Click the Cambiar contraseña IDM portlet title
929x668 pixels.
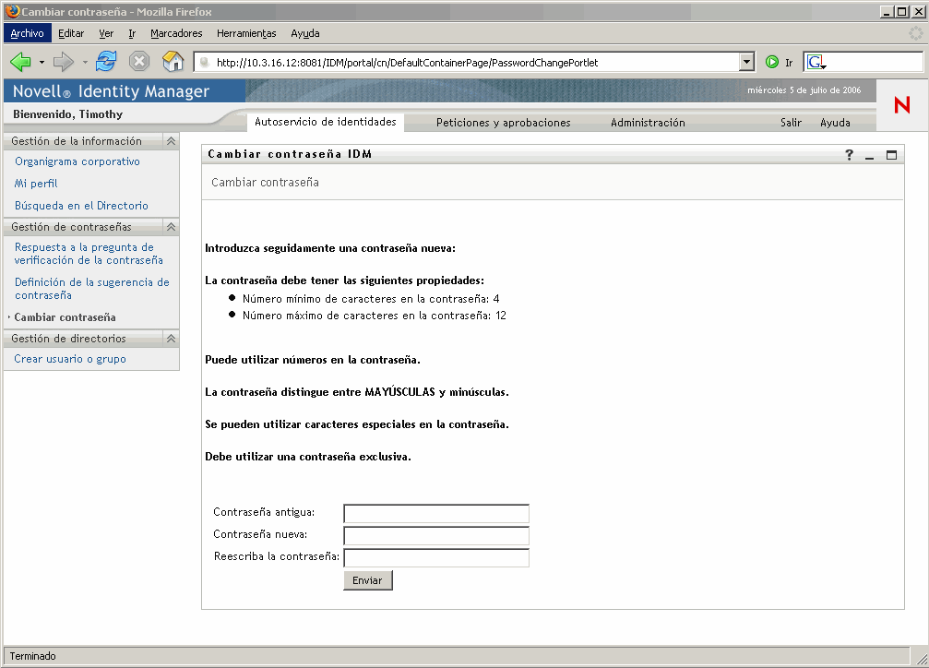[290, 154]
